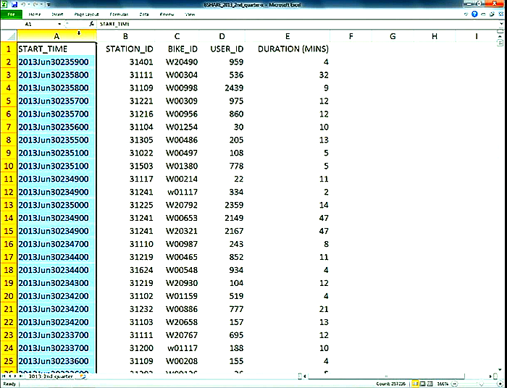Open Microsoft Excel Help question mark

[474, 14]
